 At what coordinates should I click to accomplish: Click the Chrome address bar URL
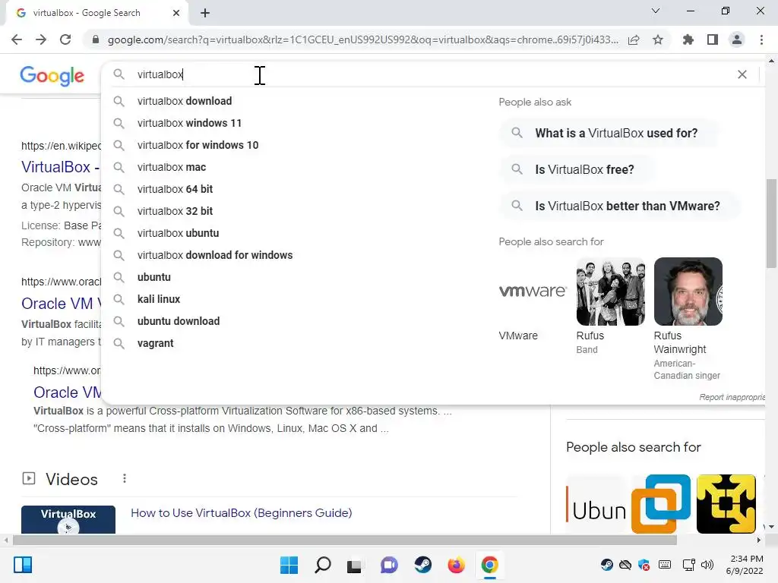pyautogui.click(x=362, y=39)
